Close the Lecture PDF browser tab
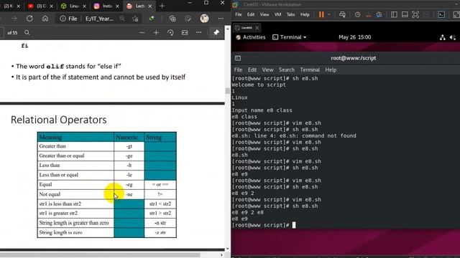This screenshot has width=460, height=258. (x=150, y=6)
